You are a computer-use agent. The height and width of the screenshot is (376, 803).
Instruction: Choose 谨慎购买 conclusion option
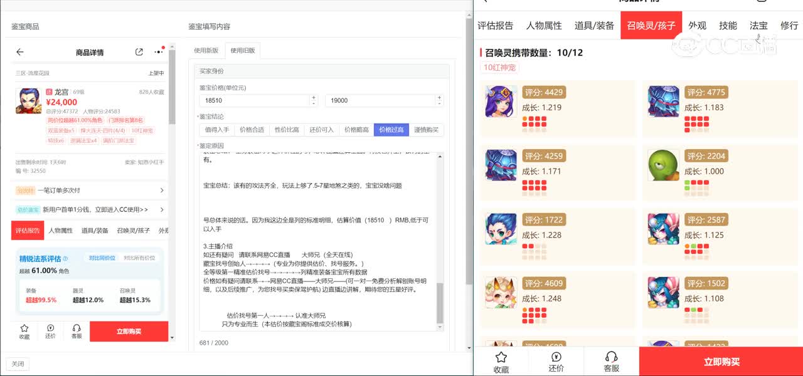click(x=426, y=130)
